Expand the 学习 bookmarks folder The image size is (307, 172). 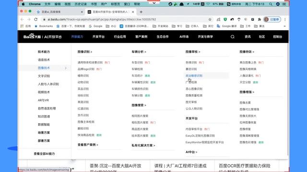(x=177, y=26)
